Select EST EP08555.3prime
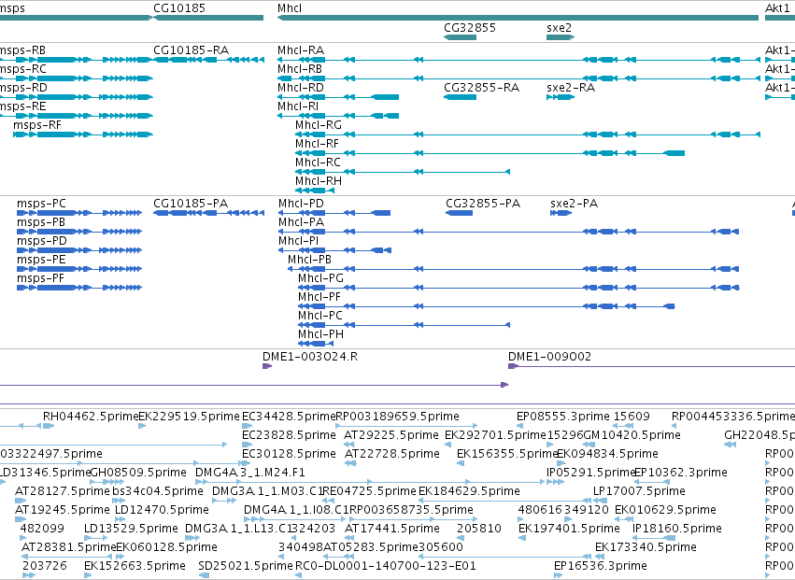Screen dimensions: 795x580 pos(562,417)
